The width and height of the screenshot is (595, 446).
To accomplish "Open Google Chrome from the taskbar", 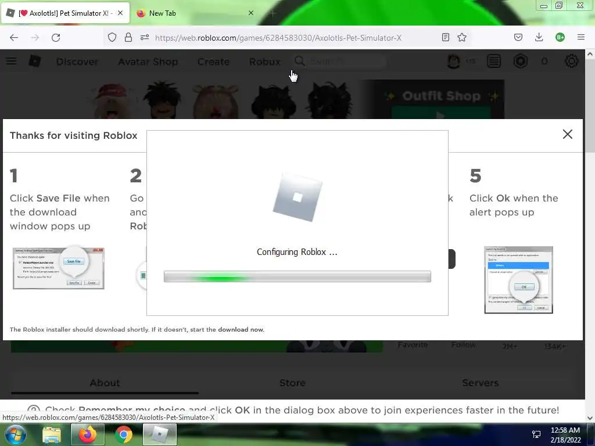I will point(123,434).
